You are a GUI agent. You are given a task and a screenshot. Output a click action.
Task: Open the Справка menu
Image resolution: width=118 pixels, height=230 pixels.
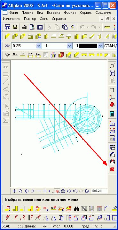click(59, 19)
